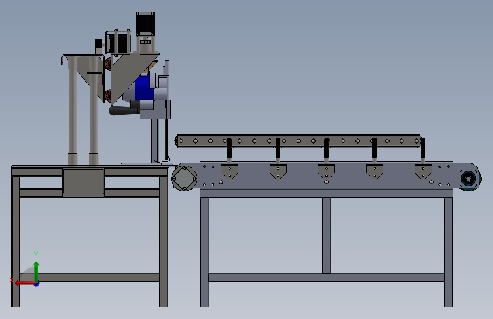
Task: Select the rightmost guide rail support bracket
Action: (x=423, y=171)
